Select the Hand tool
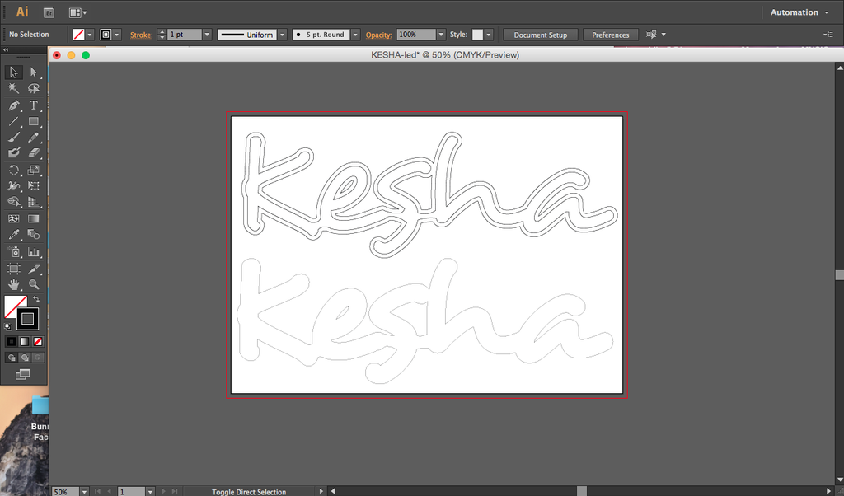Screen dimensions: 844x496 [x=13, y=284]
